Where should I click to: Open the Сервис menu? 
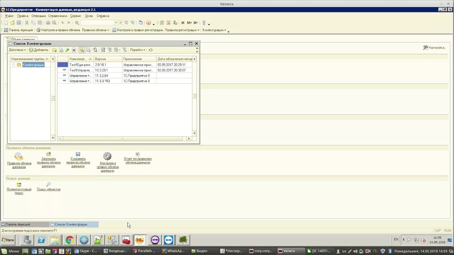coord(76,16)
